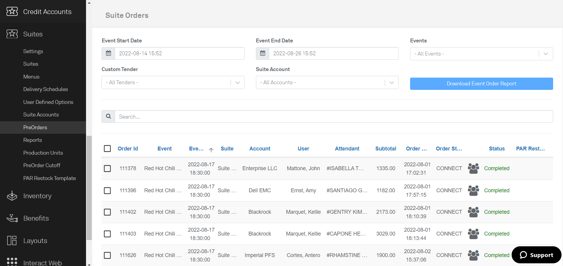Select the checkbox for order 111396
Viewport: 563px width, 266px height.
pyautogui.click(x=107, y=190)
